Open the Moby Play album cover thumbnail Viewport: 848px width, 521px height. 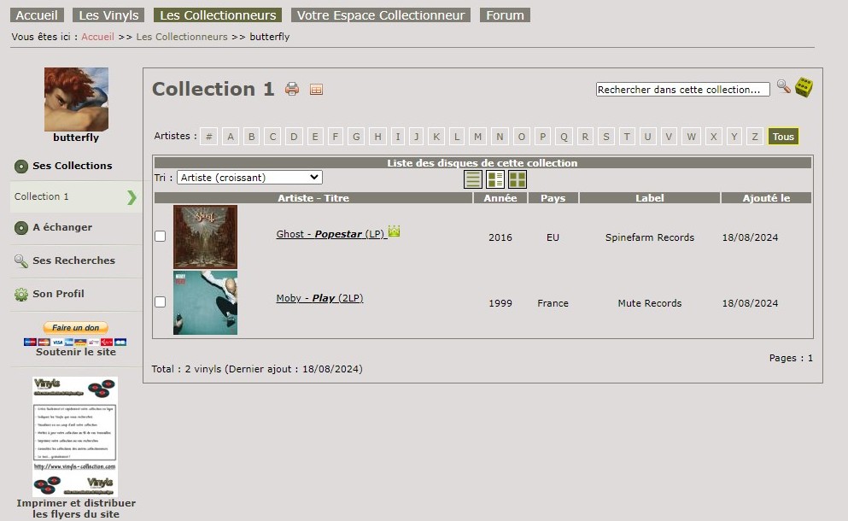[205, 302]
